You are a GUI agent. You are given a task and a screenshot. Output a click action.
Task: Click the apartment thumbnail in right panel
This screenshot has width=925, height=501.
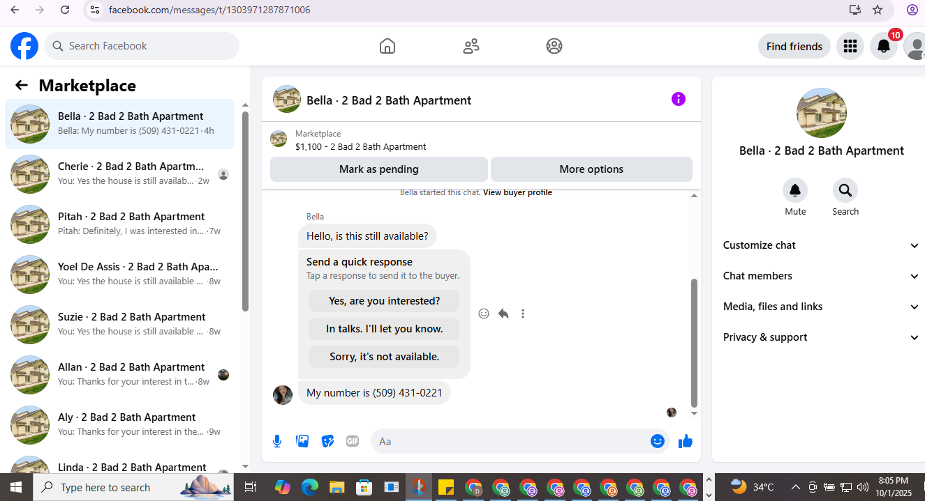[822, 113]
